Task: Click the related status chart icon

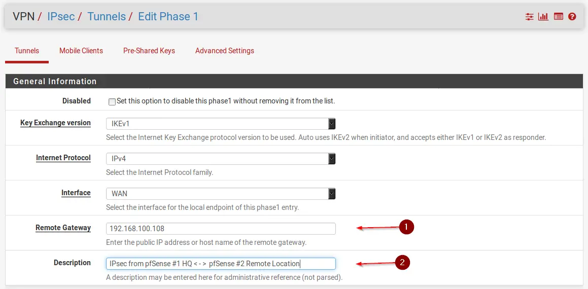Action: 543,17
